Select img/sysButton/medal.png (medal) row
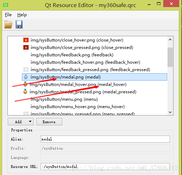The image size is (182, 175). [x=94, y=77]
